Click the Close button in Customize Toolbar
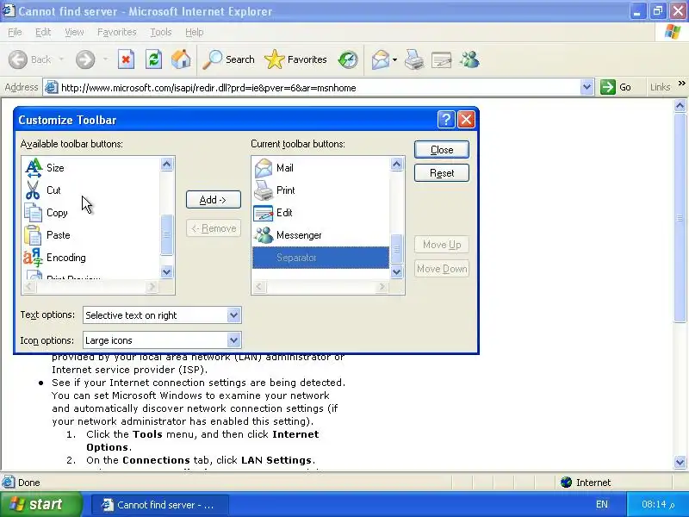 click(442, 150)
